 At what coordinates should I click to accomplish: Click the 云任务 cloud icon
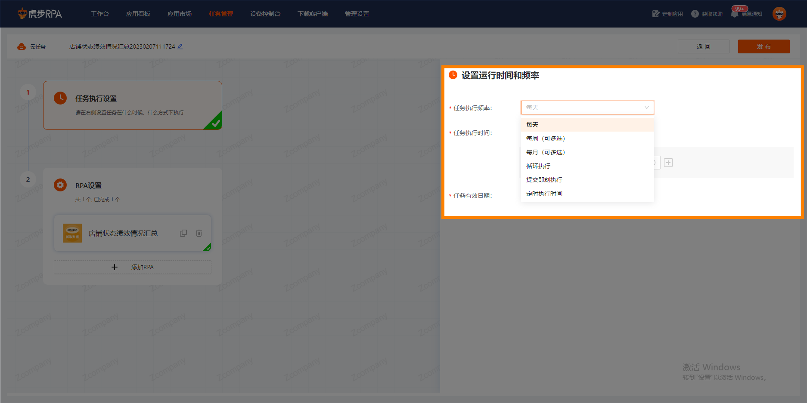click(x=22, y=46)
